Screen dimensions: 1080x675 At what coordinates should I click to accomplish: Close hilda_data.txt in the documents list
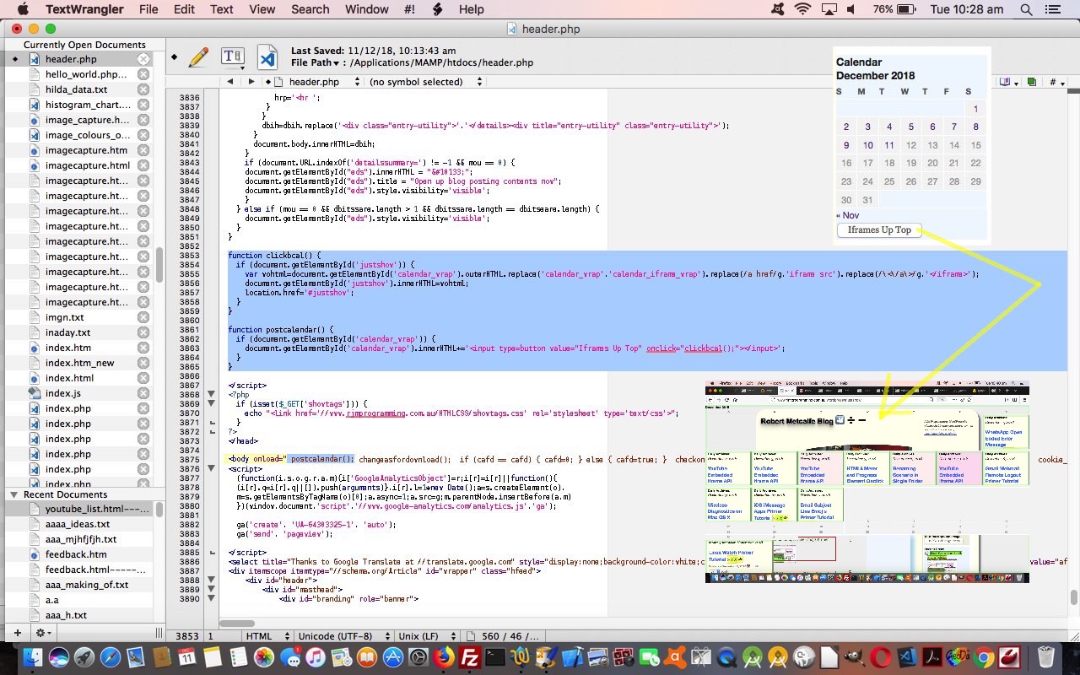click(143, 89)
